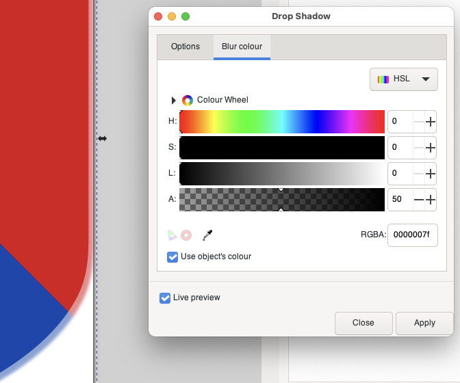The image size is (460, 383).
Task: Decrease Lightness value with minus button
Action: 419,174
